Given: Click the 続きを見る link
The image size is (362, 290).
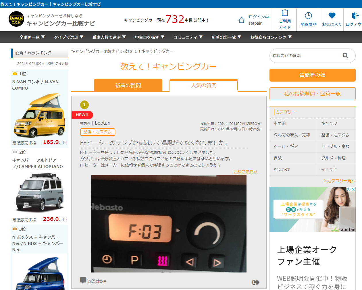Looking at the screenshot, I should 245,171.
